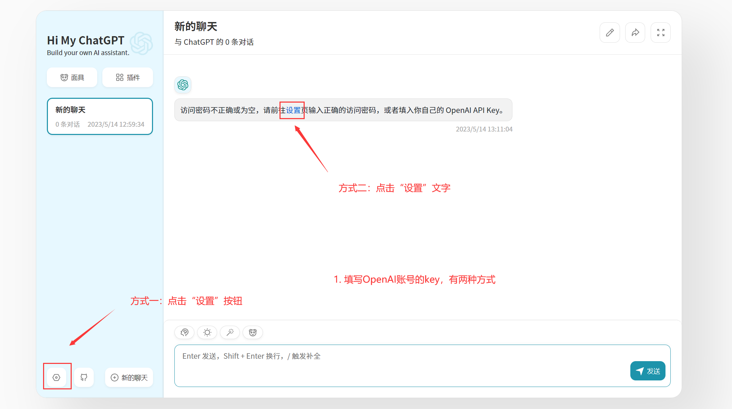Image resolution: width=732 pixels, height=409 pixels.
Task: Click the ChatGPT avatar above message
Action: point(183,85)
